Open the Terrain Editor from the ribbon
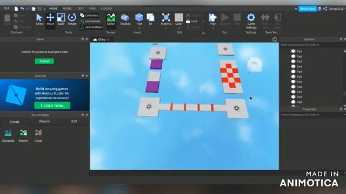Image resolution: width=346 pixels, height=194 pixels. (x=111, y=19)
